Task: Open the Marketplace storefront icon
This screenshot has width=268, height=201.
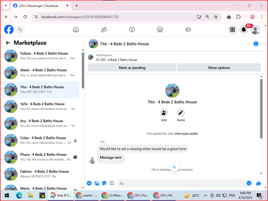Action: [x=160, y=29]
